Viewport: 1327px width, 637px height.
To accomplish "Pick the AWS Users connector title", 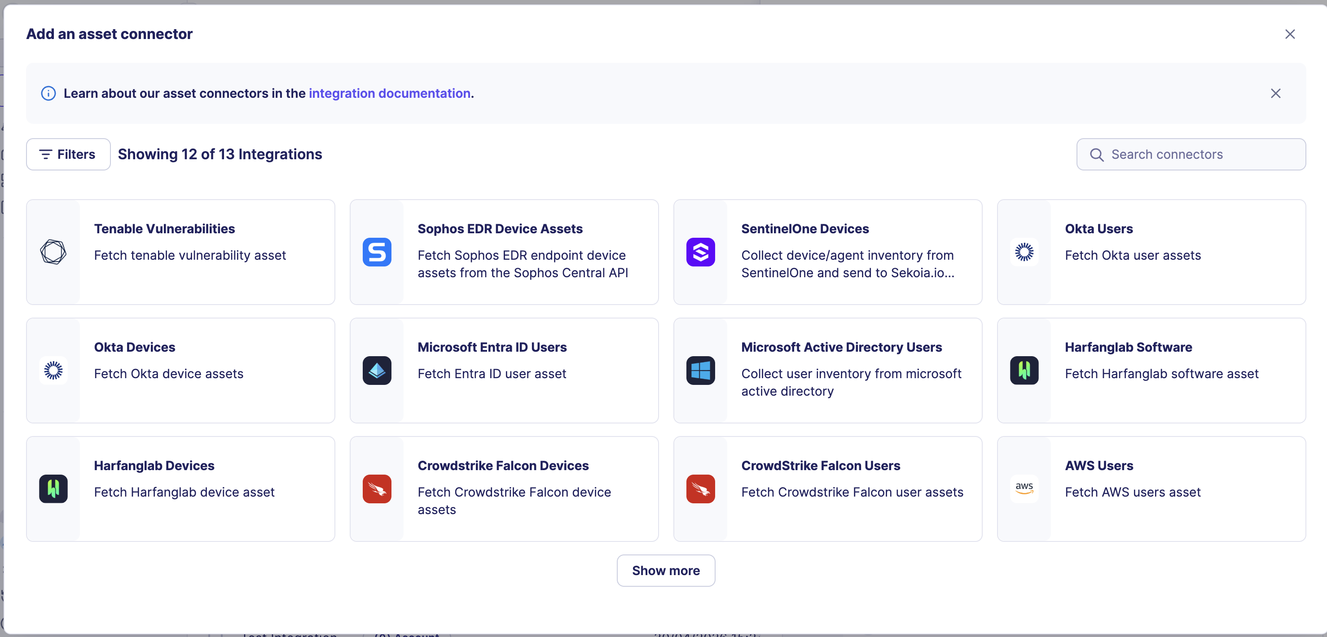I will (x=1099, y=466).
